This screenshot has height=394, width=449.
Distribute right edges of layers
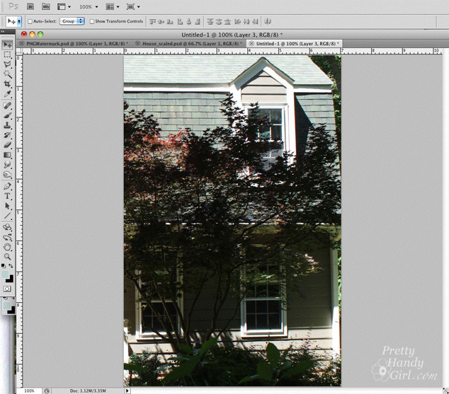click(x=256, y=21)
